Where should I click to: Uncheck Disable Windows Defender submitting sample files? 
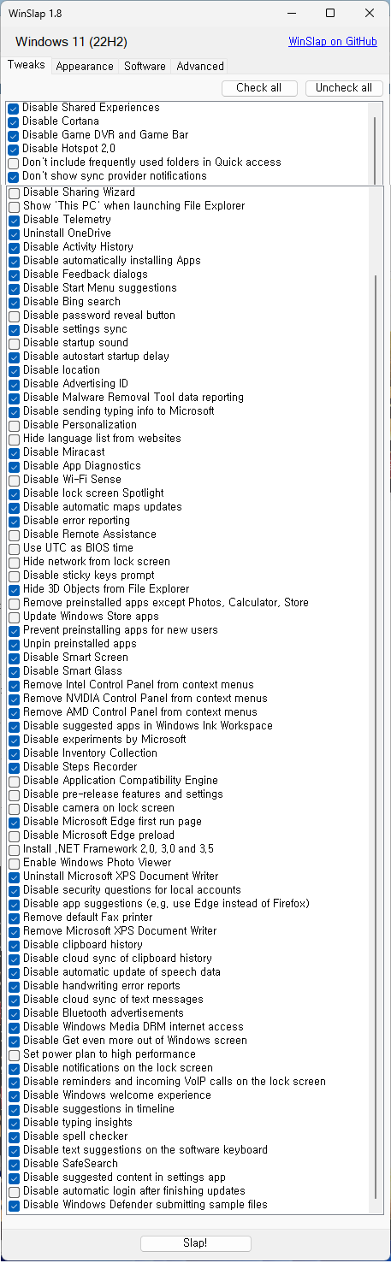(x=14, y=1205)
